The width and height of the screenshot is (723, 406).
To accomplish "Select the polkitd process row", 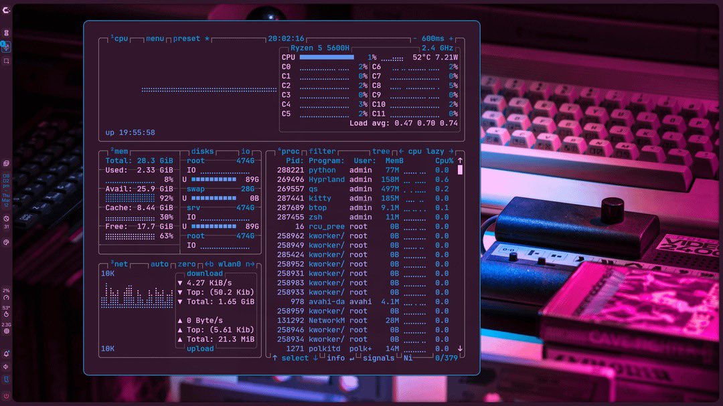I will [x=363, y=348].
